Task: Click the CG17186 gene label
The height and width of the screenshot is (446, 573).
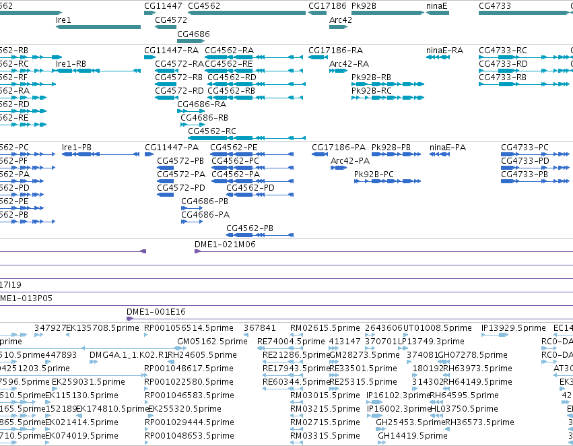Action: tap(327, 6)
